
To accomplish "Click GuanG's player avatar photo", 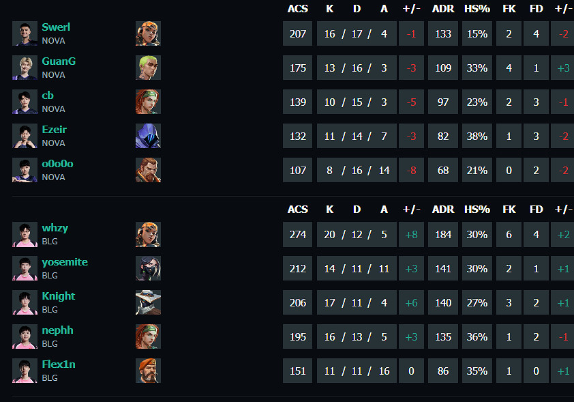I will [x=25, y=68].
